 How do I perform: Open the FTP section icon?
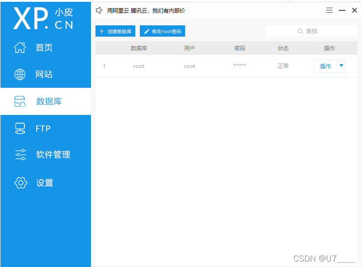click(20, 129)
